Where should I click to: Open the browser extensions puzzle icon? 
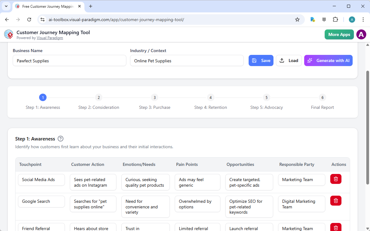pyautogui.click(x=335, y=19)
